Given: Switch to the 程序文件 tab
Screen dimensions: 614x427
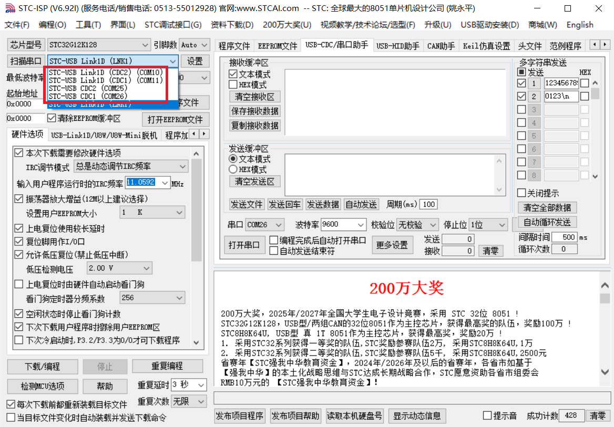Looking at the screenshot, I should point(234,46).
